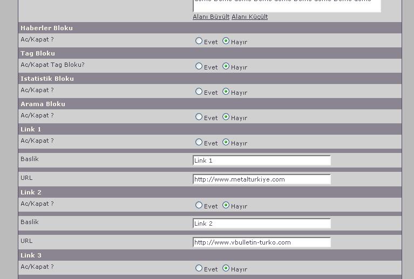
Task: Select Hayır for Istatistik Bloku
Action: (226, 92)
